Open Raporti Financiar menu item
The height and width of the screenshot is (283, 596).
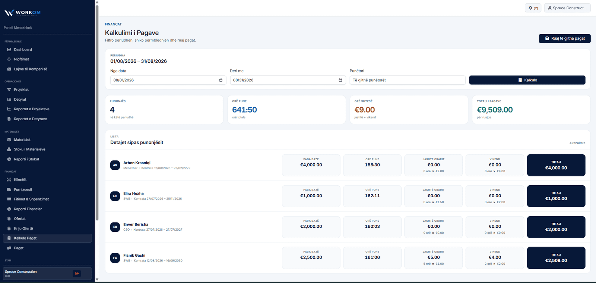(x=47, y=209)
